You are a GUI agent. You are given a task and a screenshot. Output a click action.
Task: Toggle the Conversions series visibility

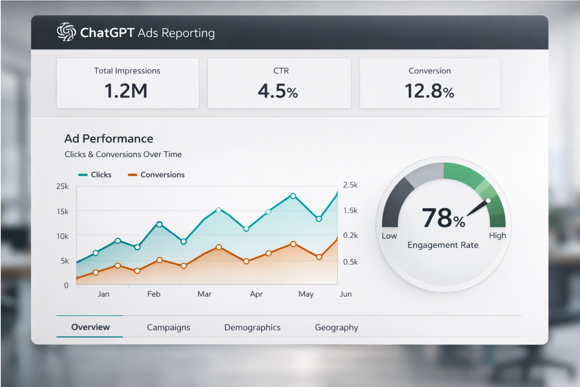(162, 175)
